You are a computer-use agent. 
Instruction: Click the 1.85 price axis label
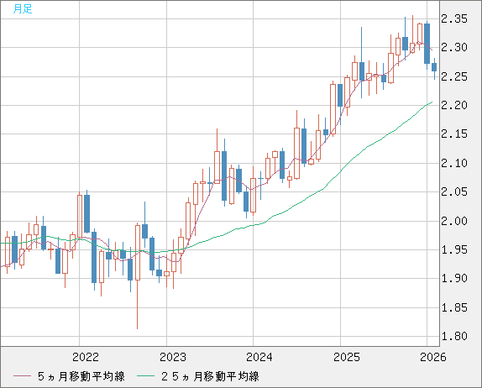(x=454, y=307)
